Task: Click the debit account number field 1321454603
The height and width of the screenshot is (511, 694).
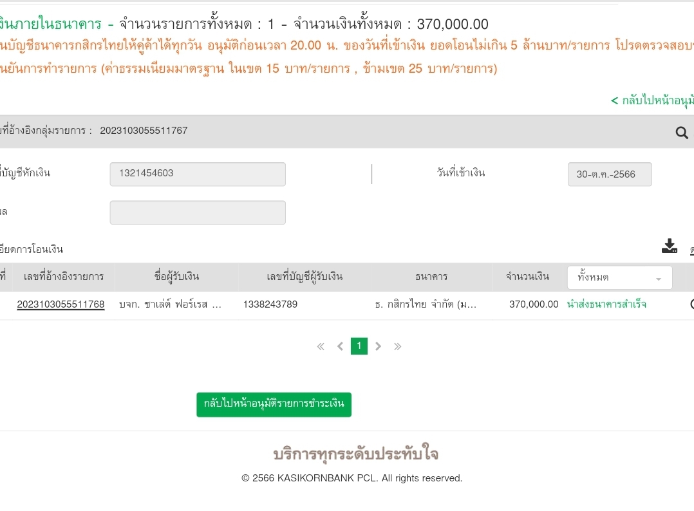Action: point(198,174)
